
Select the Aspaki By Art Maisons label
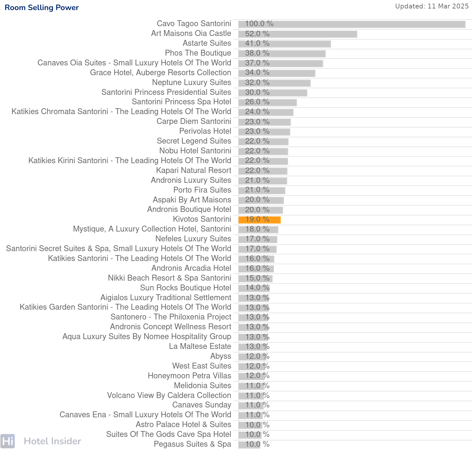(192, 200)
